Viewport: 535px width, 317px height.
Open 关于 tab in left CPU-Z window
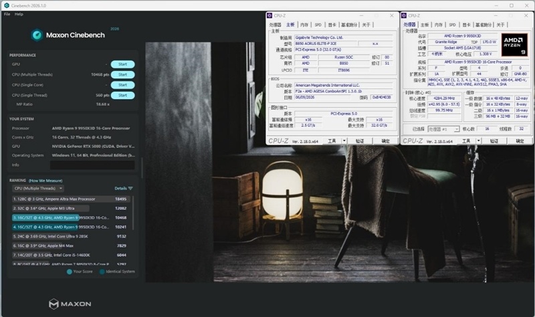click(x=366, y=25)
